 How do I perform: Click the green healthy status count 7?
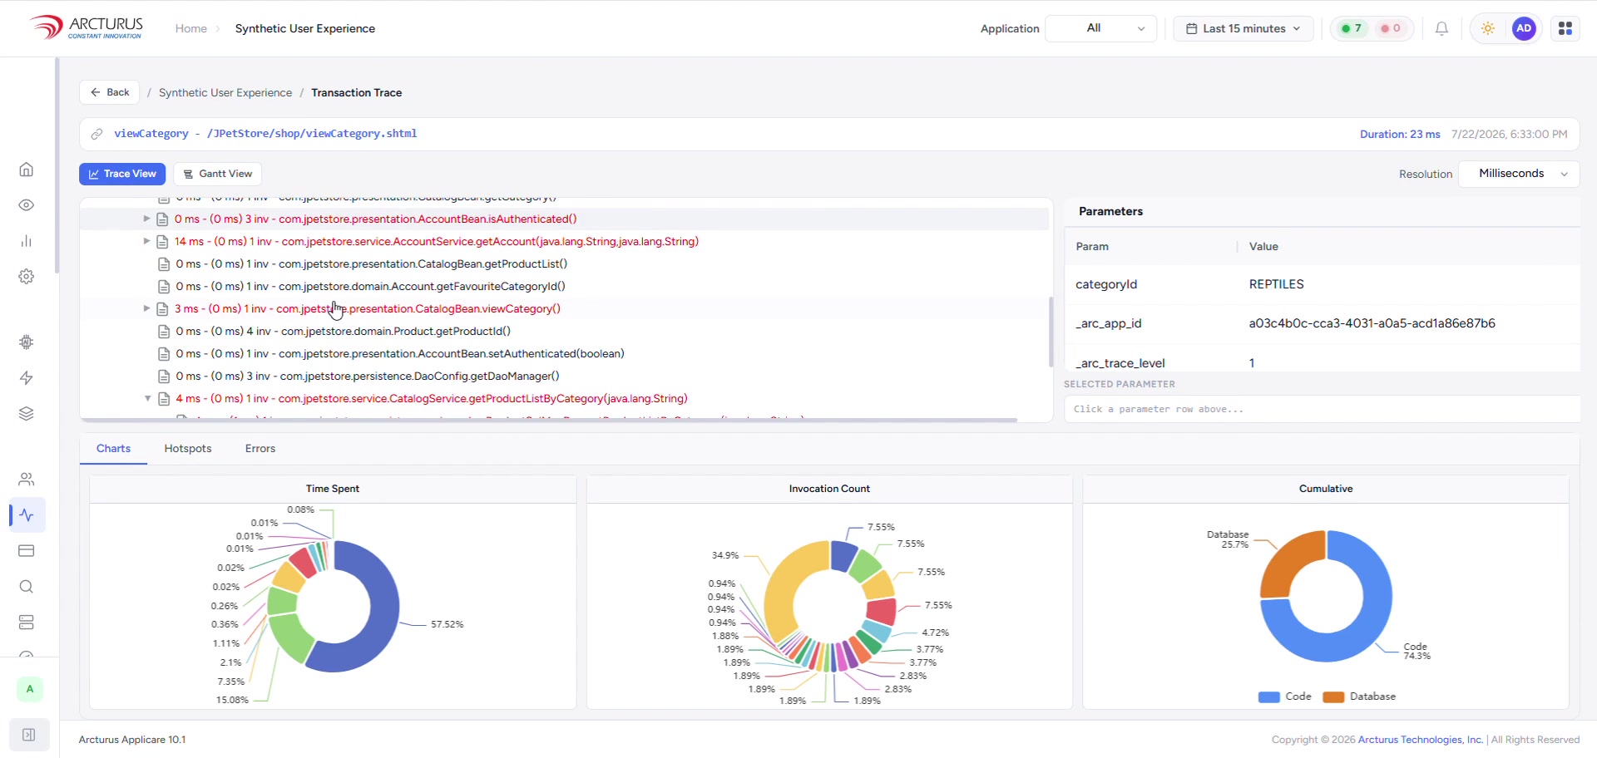coord(1352,28)
